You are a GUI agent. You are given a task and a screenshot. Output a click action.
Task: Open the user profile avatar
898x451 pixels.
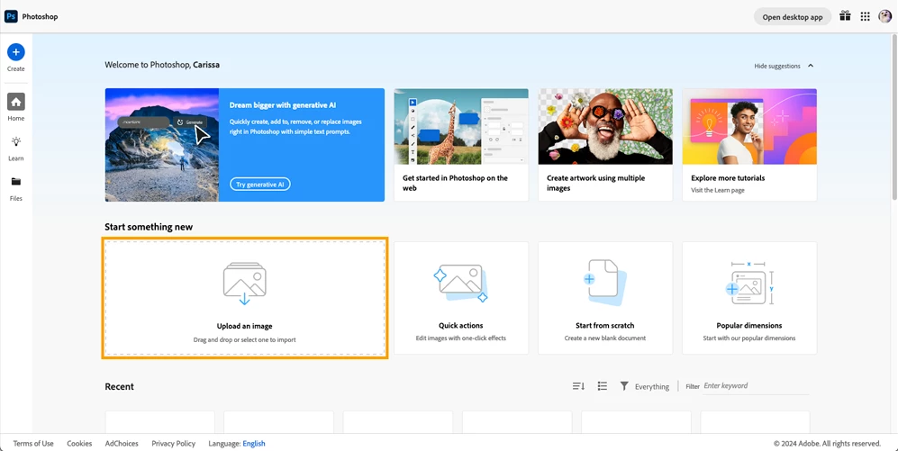coord(884,16)
